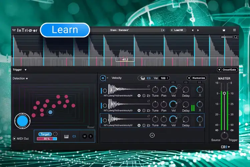
Task: Click the Vel 100 stepper arrows
Action: 168,78
